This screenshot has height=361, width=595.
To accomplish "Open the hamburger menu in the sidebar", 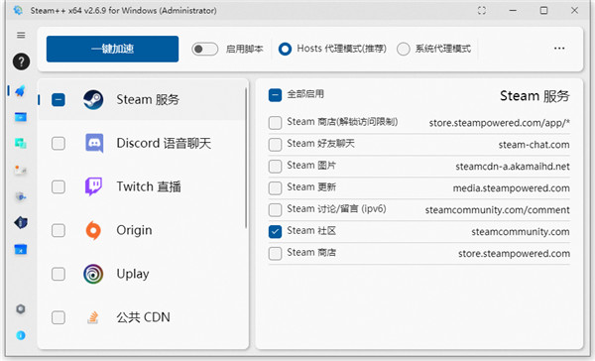I will (x=21, y=36).
